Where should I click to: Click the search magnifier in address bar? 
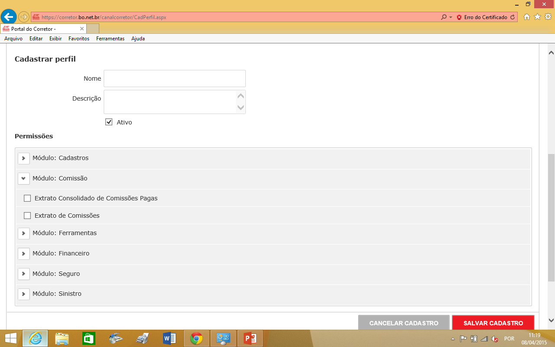[x=444, y=17]
